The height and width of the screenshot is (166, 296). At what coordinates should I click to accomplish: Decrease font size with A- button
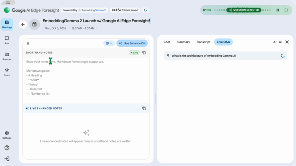click(x=275, y=42)
